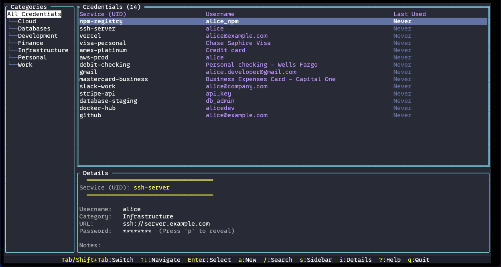Toggle s:Sidebar in the status bar

pyautogui.click(x=315, y=260)
